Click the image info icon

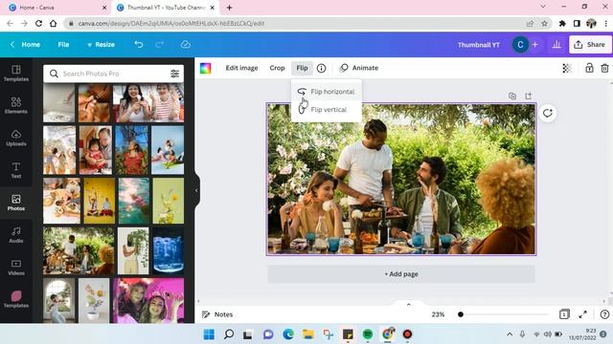click(x=322, y=68)
